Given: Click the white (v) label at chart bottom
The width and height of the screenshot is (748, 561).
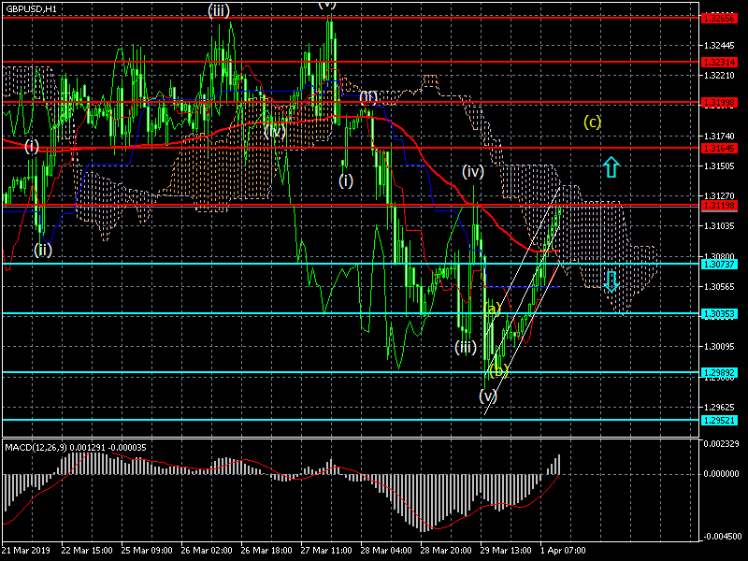Looking at the screenshot, I should [x=487, y=396].
